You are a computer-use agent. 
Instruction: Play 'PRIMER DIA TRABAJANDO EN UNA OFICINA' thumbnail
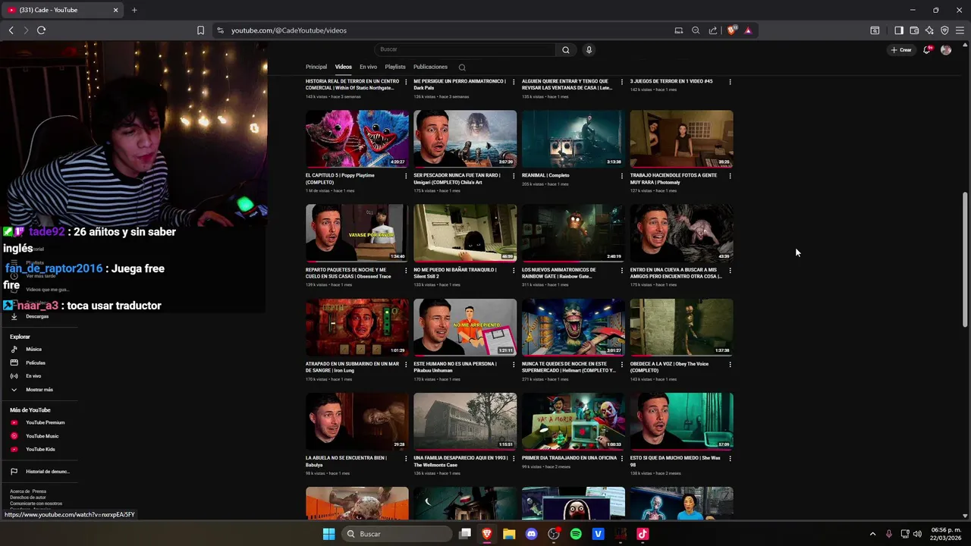(573, 421)
